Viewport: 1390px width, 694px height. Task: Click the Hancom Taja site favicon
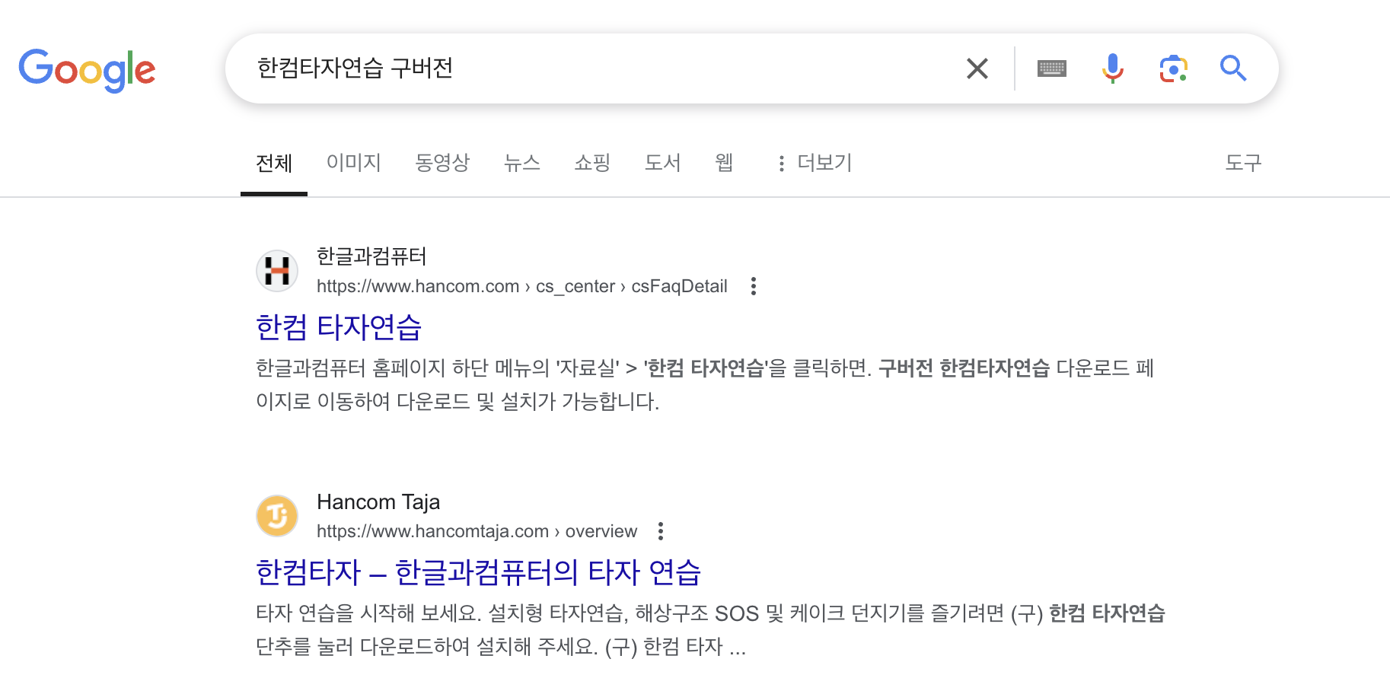click(277, 515)
